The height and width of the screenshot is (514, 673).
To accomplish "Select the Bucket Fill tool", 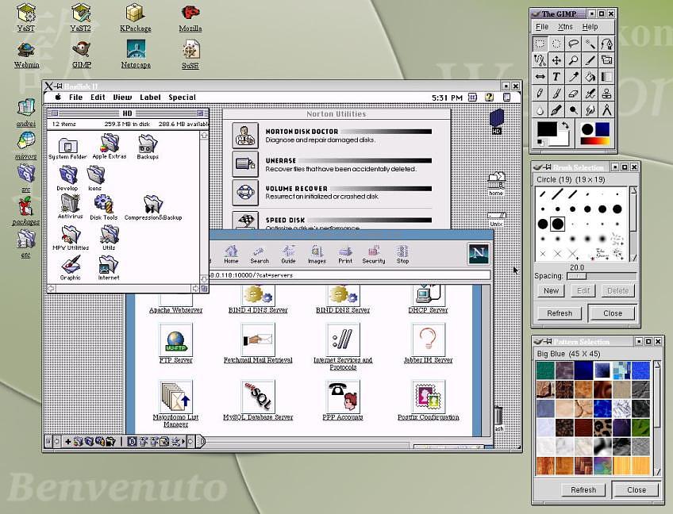I will click(590, 77).
